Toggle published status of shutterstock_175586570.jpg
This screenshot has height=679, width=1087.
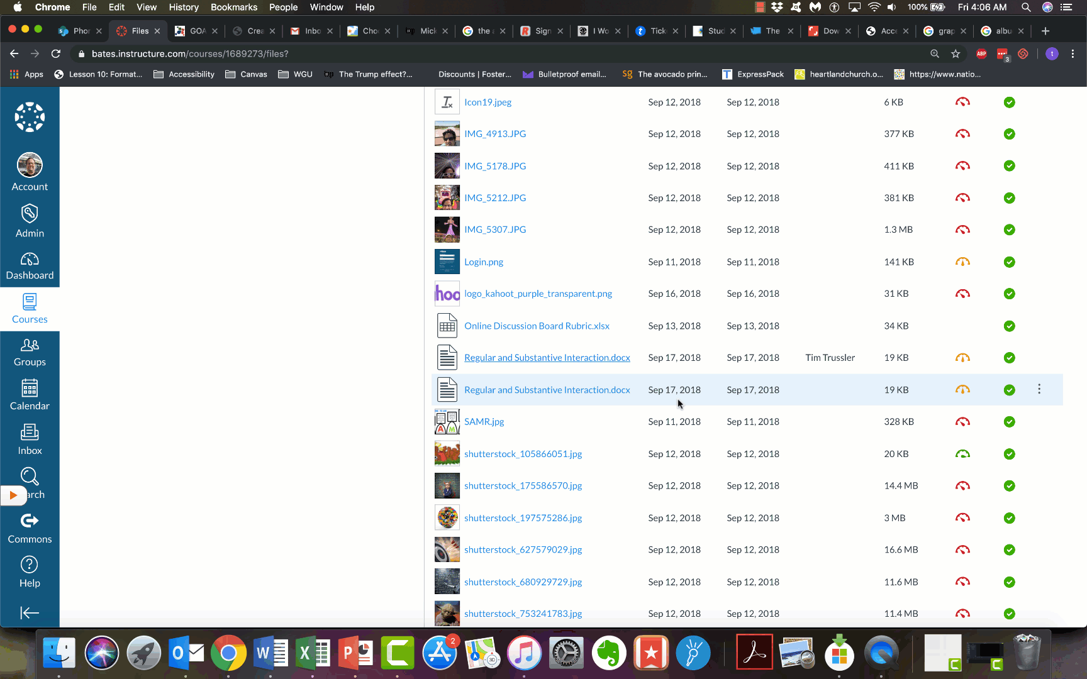[x=1010, y=486]
